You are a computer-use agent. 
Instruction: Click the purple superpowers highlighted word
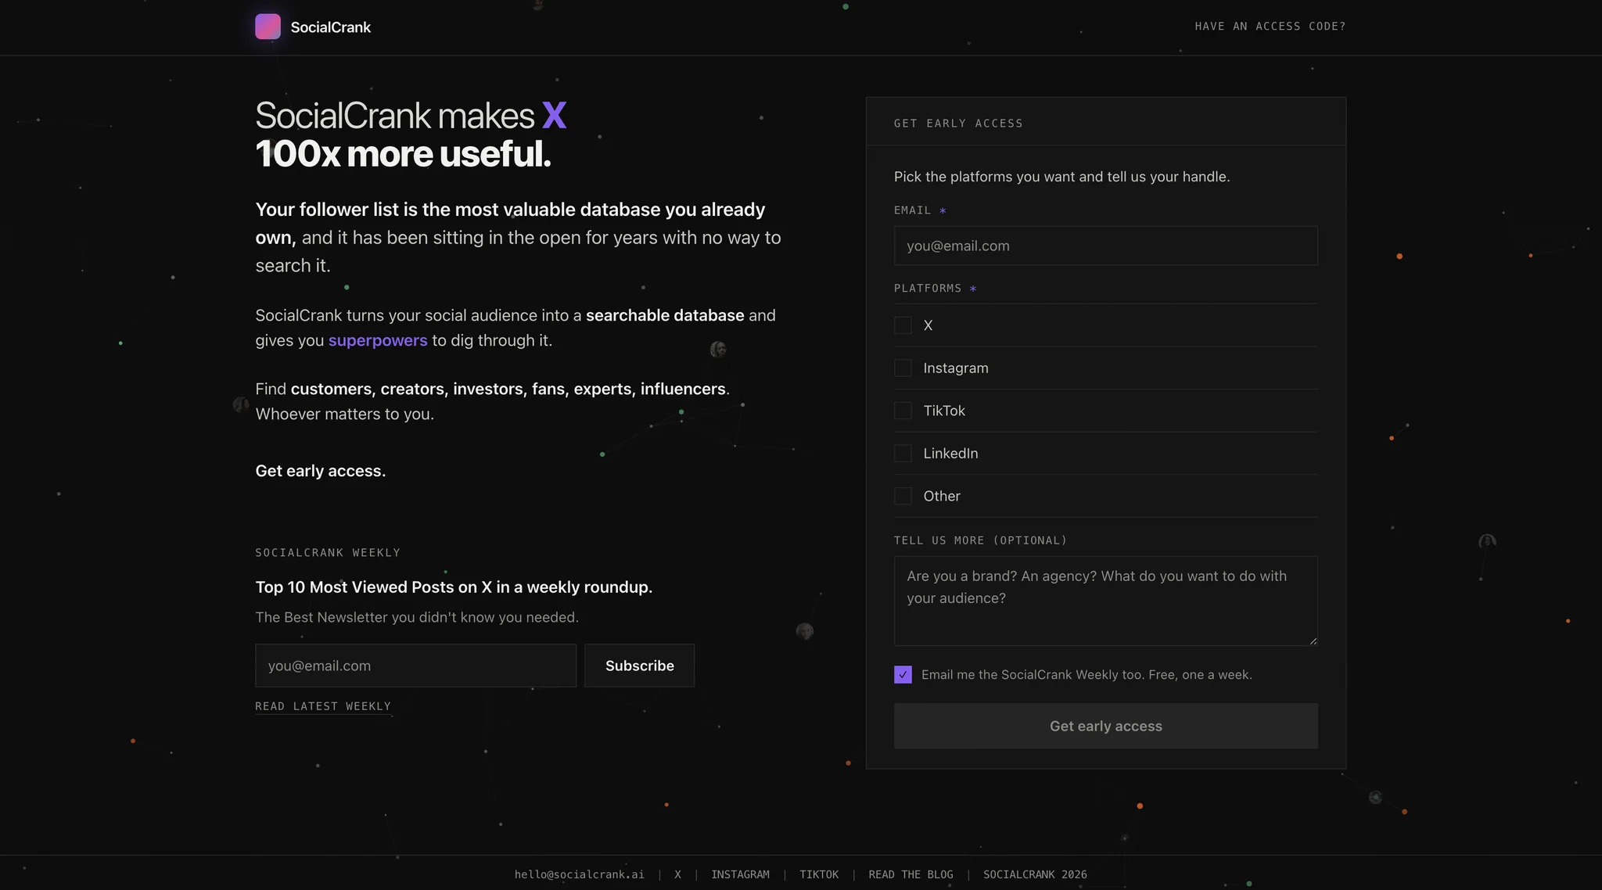tap(378, 340)
